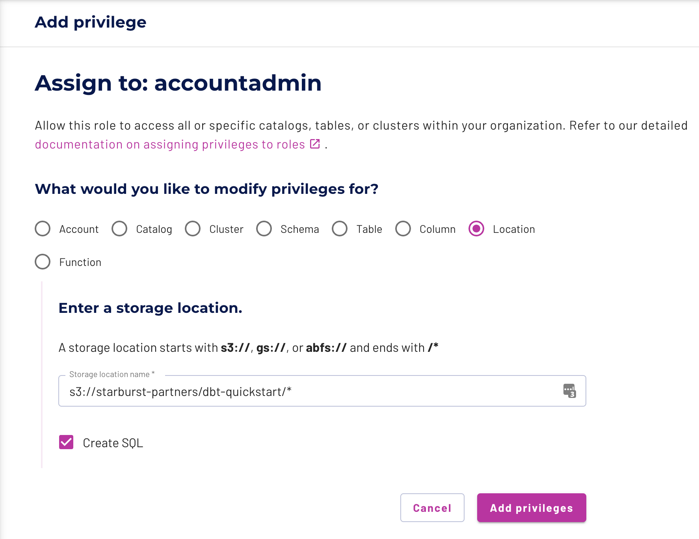The width and height of the screenshot is (699, 539).
Task: Uncheck the Create SQL checkbox
Action: coord(66,442)
